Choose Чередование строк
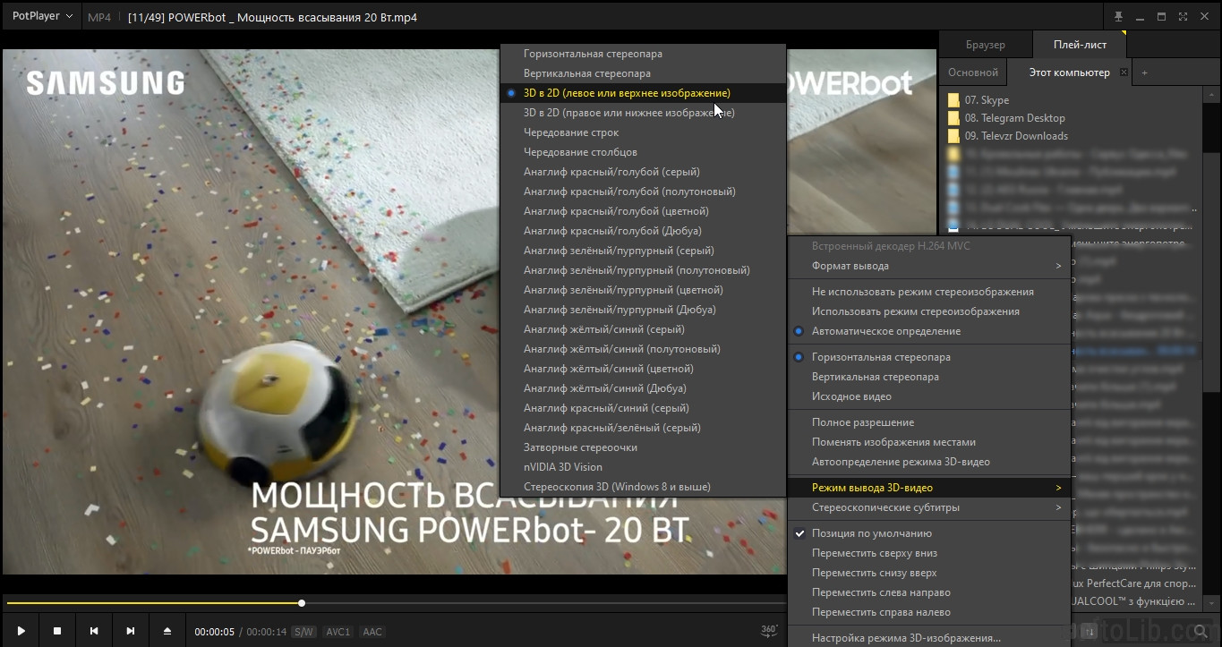The image size is (1222, 647). tap(643, 132)
